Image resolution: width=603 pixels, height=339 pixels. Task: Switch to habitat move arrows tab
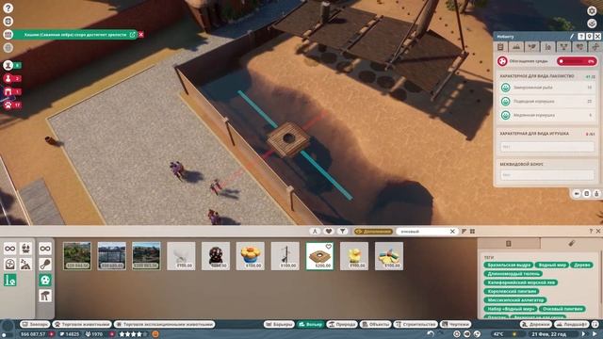click(595, 47)
